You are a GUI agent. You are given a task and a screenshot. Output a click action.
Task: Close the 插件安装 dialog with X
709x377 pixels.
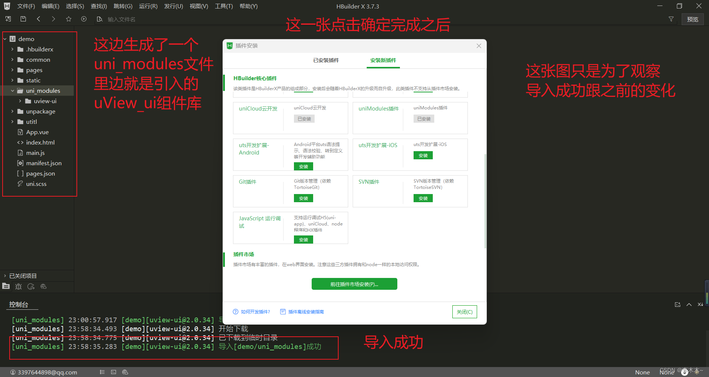(479, 46)
